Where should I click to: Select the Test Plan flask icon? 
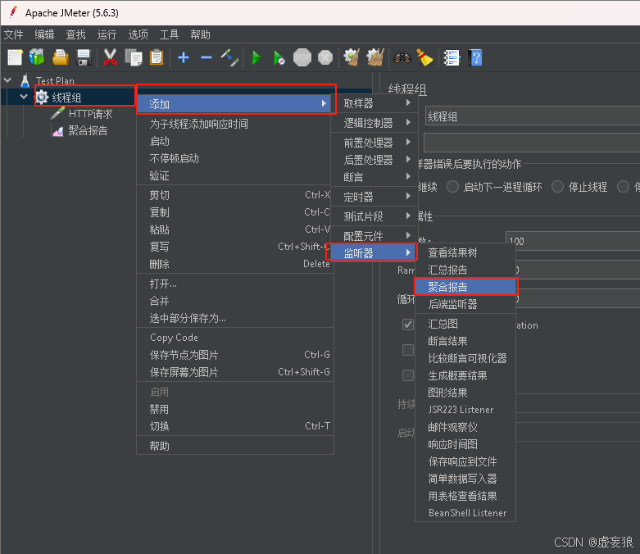tap(25, 81)
